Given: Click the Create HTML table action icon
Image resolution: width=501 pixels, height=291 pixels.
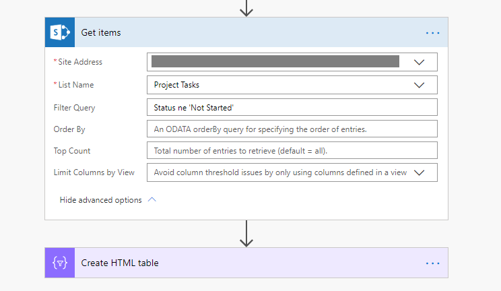Looking at the screenshot, I should pyautogui.click(x=60, y=263).
